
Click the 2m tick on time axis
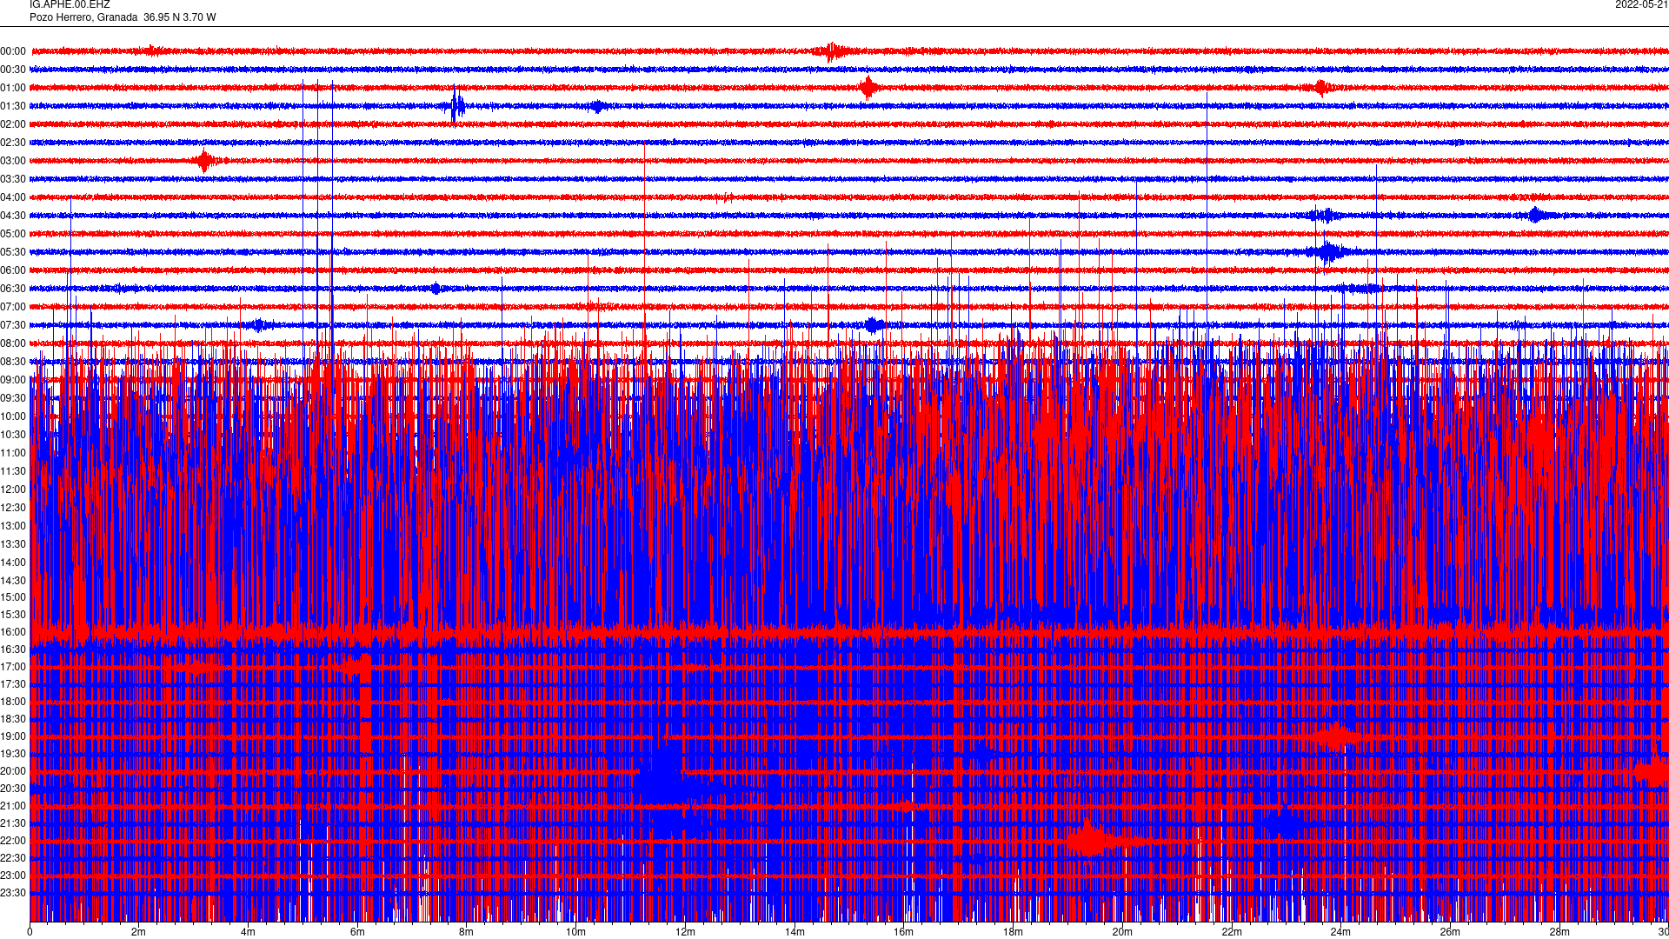pos(139,932)
